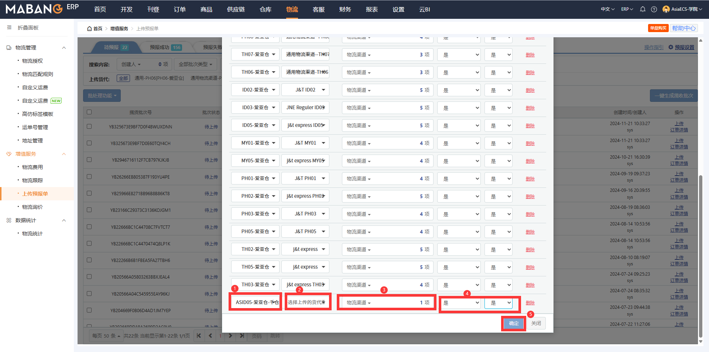Screen dimensions: 709x352
Task: Click 增值服务 breadcrumb link
Action: (119, 28)
